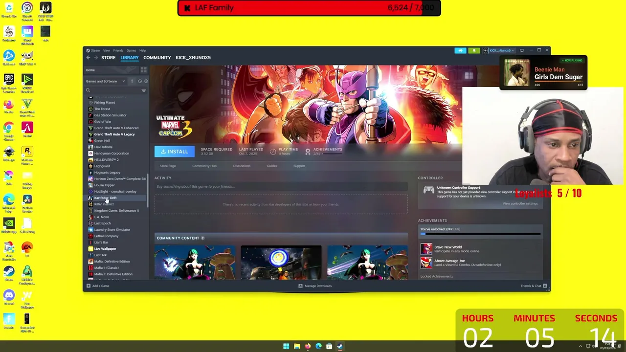The image size is (626, 352).
Task: Select Hogwarts Legacy in library
Action: point(107,173)
